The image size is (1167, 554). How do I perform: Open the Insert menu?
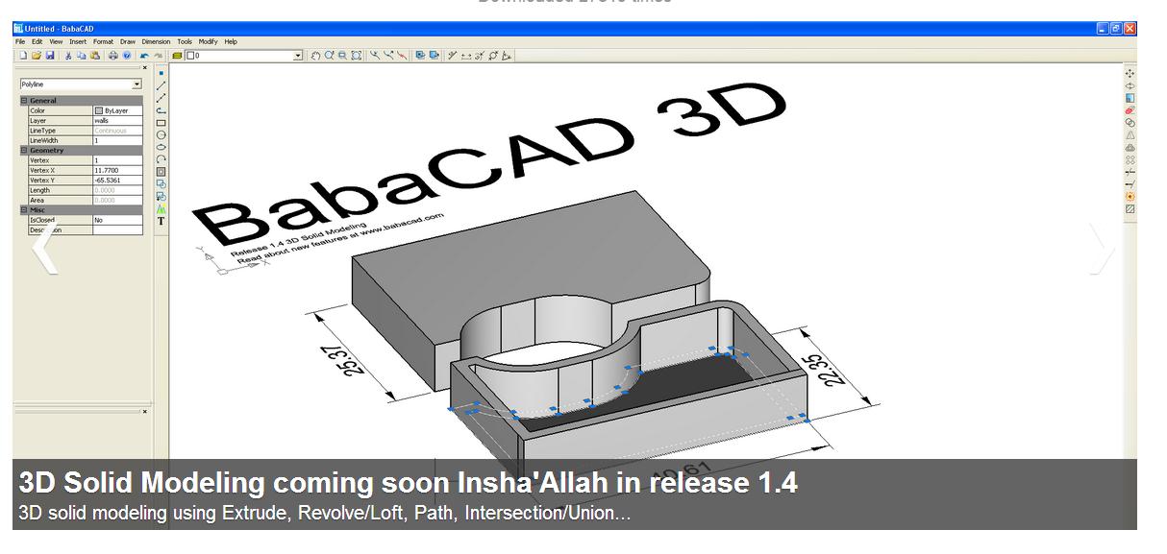78,41
